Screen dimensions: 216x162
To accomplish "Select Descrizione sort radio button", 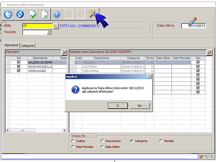I will pos(103,141).
